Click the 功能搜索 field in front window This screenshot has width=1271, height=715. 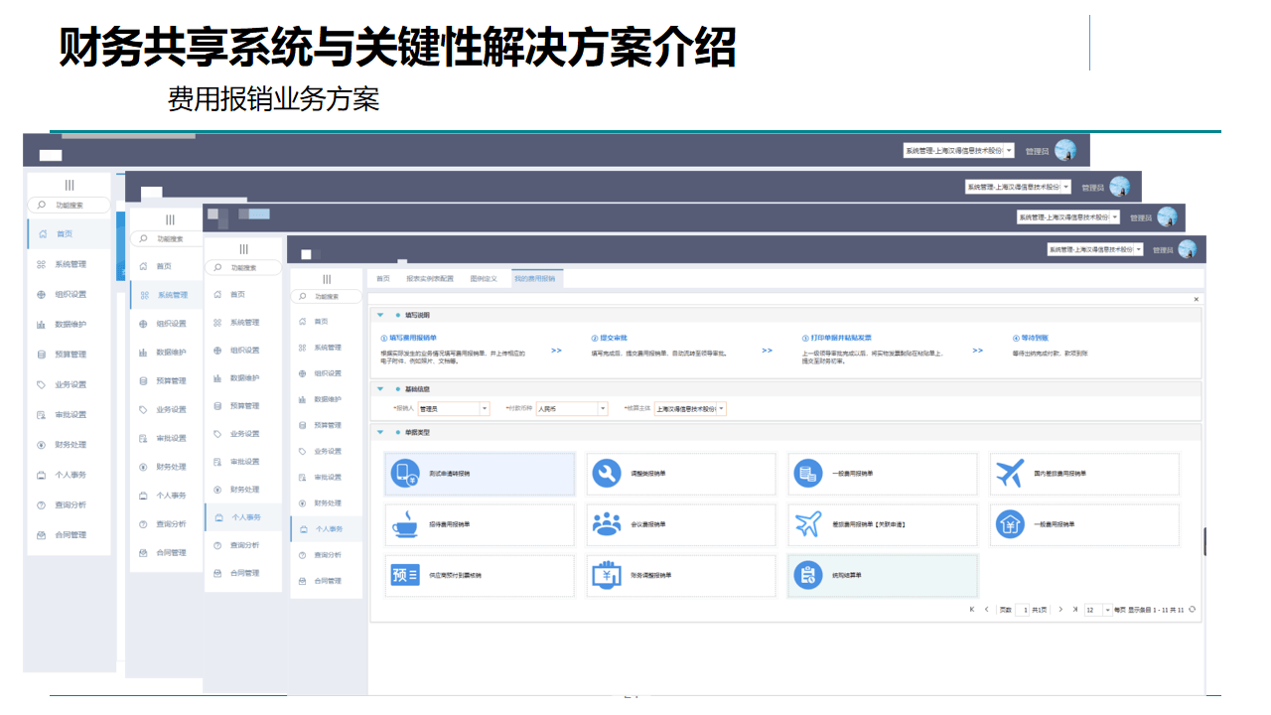click(327, 296)
